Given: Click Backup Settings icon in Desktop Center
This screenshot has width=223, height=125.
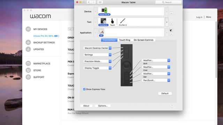Looking at the screenshot, I should point(28,42).
